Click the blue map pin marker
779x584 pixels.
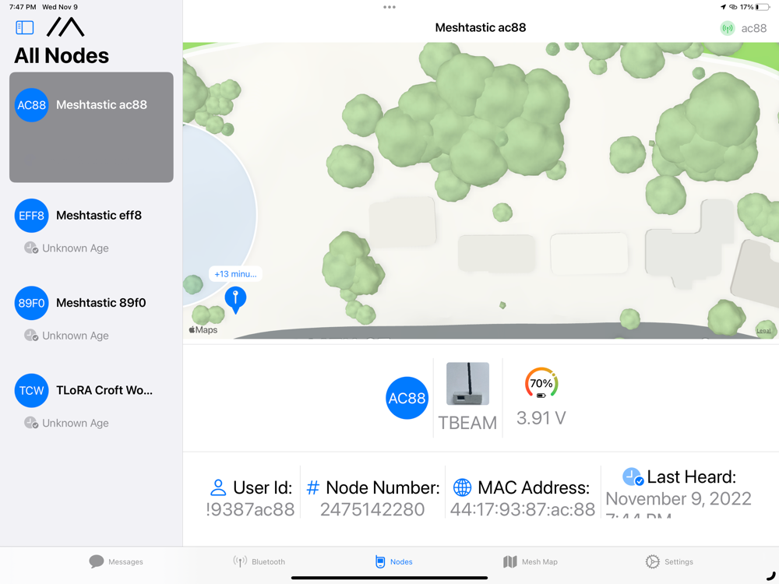pyautogui.click(x=235, y=300)
